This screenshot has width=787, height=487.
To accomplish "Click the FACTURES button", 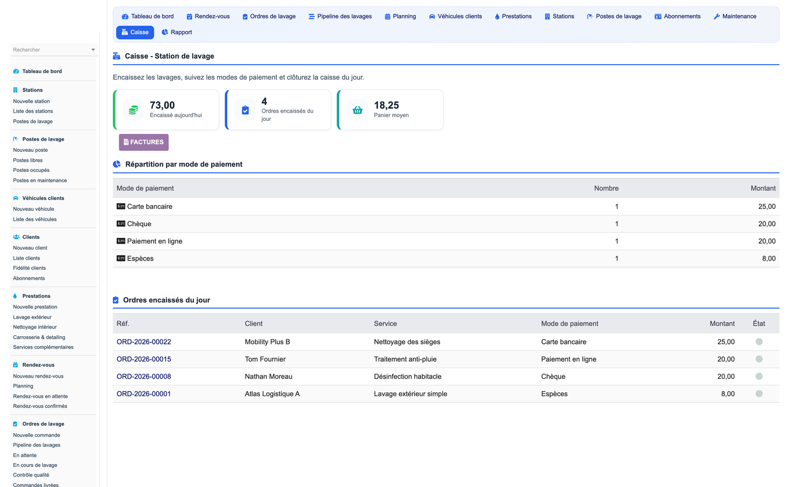I will coord(144,142).
